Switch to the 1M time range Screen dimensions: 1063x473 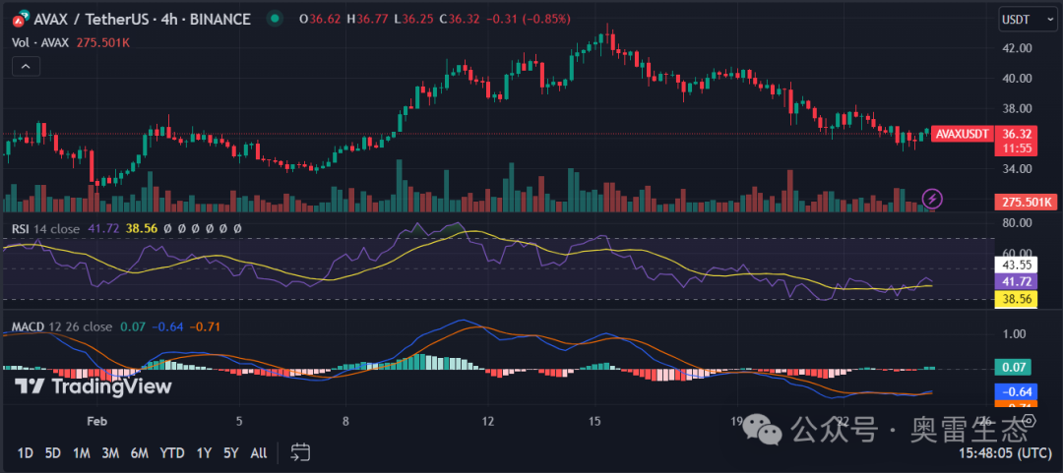(82, 453)
